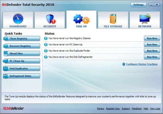Click the Network monitor icon

click(x=145, y=19)
